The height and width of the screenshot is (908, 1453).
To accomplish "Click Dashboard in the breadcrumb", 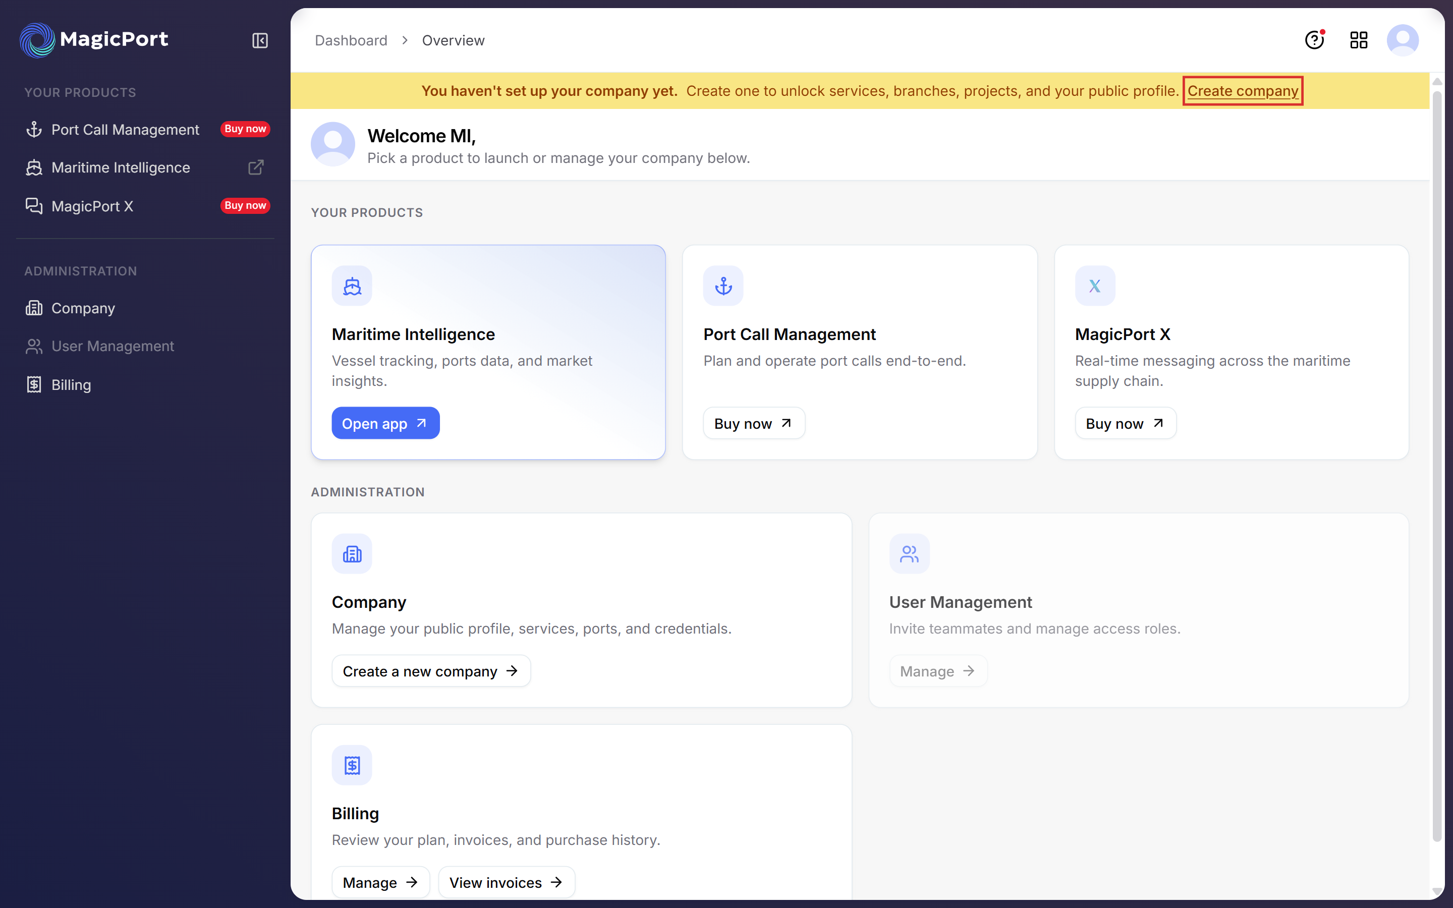I will pos(351,40).
